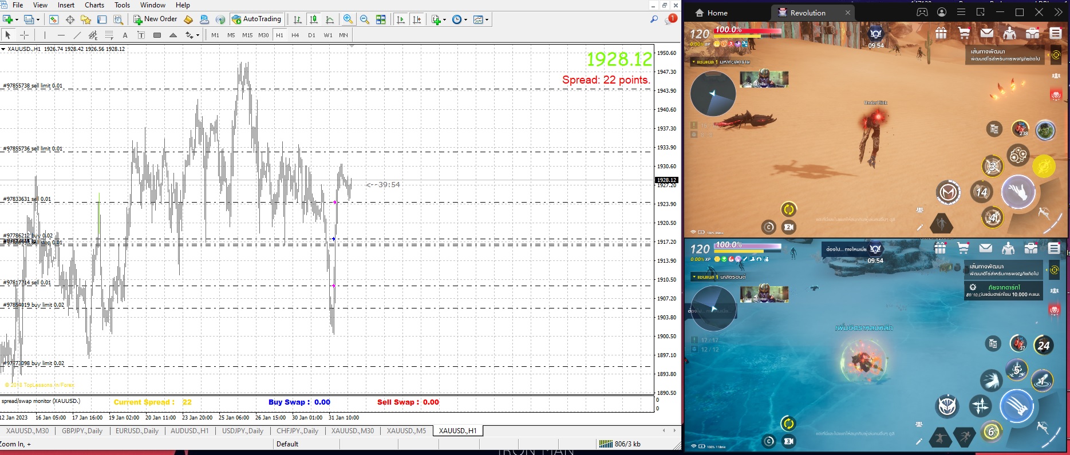Zoom out on the chart
Screen dimensions: 1070x455
364,19
